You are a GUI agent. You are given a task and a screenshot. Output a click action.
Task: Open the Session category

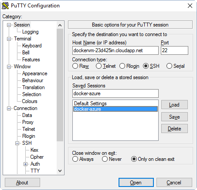pyautogui.click(x=22, y=25)
